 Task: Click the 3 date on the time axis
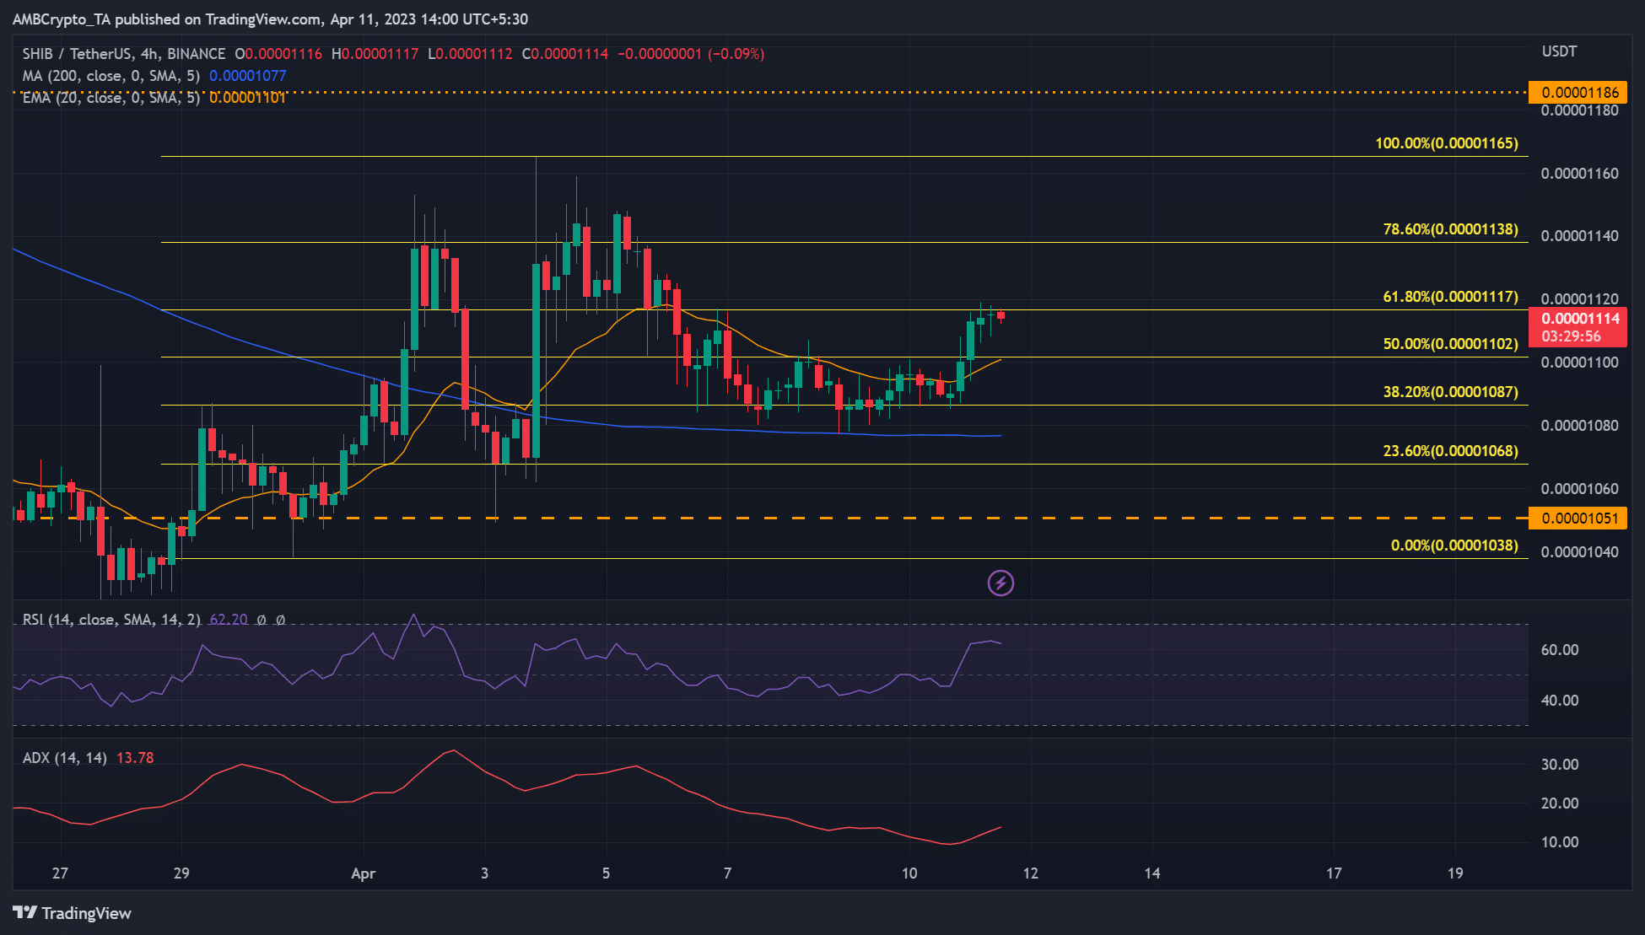484,873
